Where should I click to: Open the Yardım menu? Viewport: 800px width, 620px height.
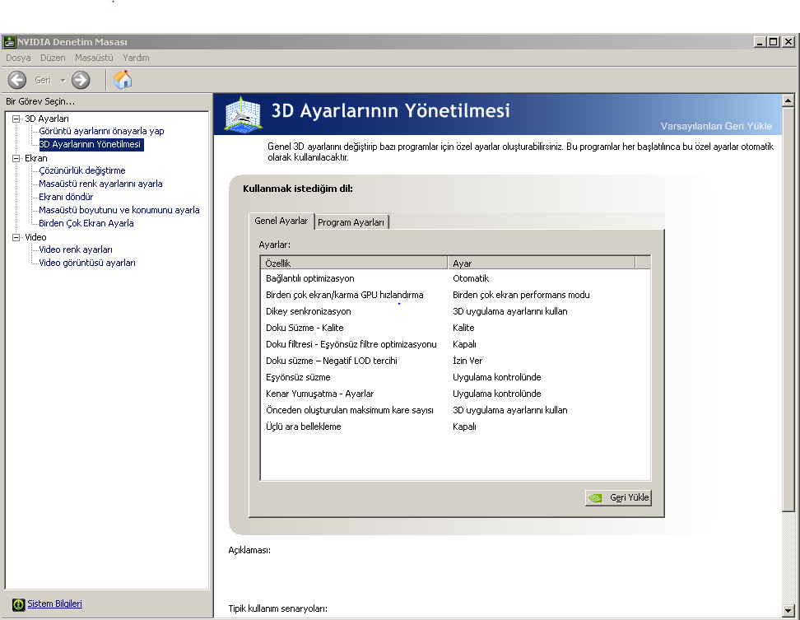(x=136, y=58)
